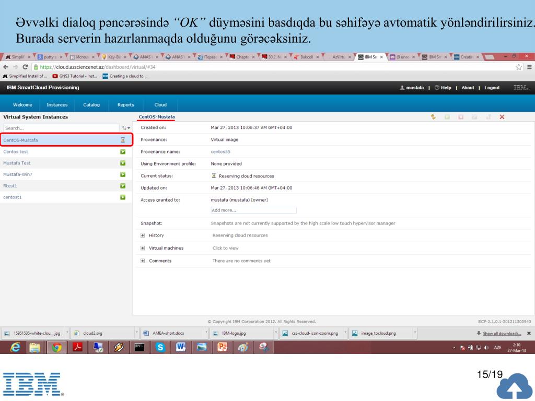535x401 pixels.
Task: Click the red stop icon in instance toolbar
Action: click(461, 117)
